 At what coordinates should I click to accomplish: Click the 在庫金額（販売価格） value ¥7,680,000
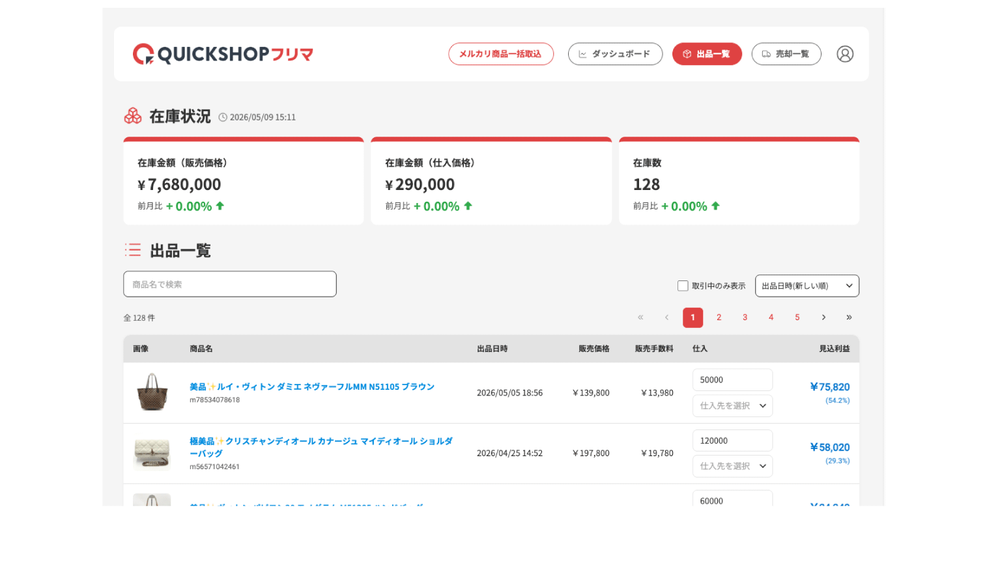click(179, 185)
